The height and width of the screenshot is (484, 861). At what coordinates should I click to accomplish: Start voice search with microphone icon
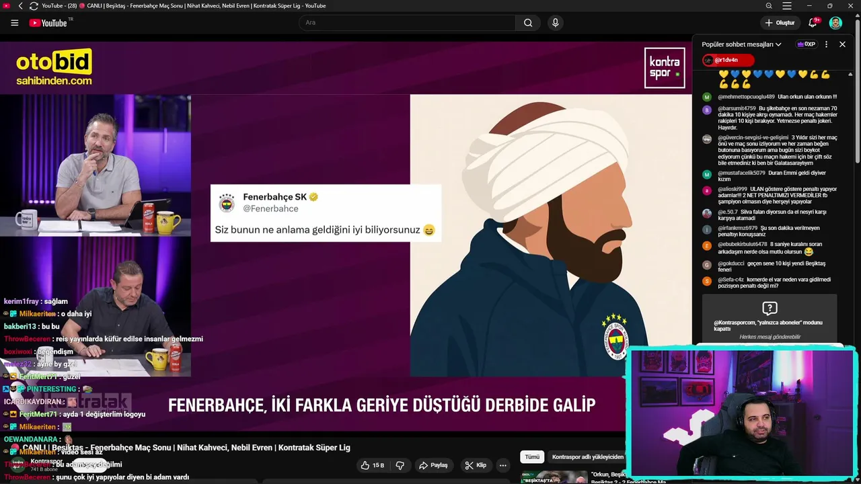(555, 23)
